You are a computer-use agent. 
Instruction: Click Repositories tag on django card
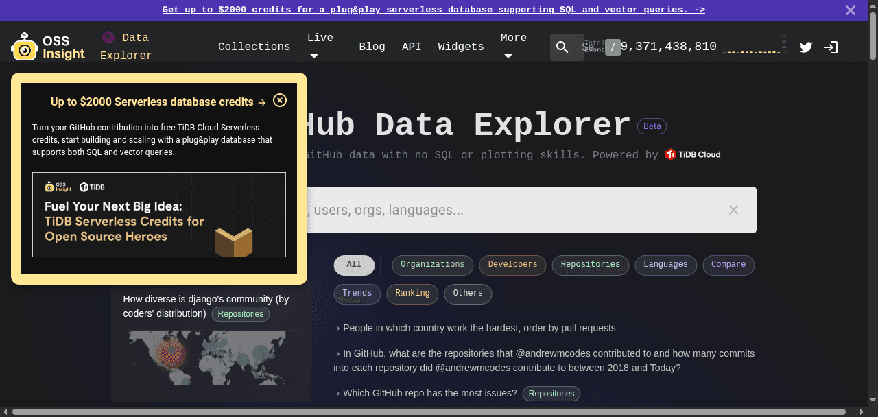[241, 314]
